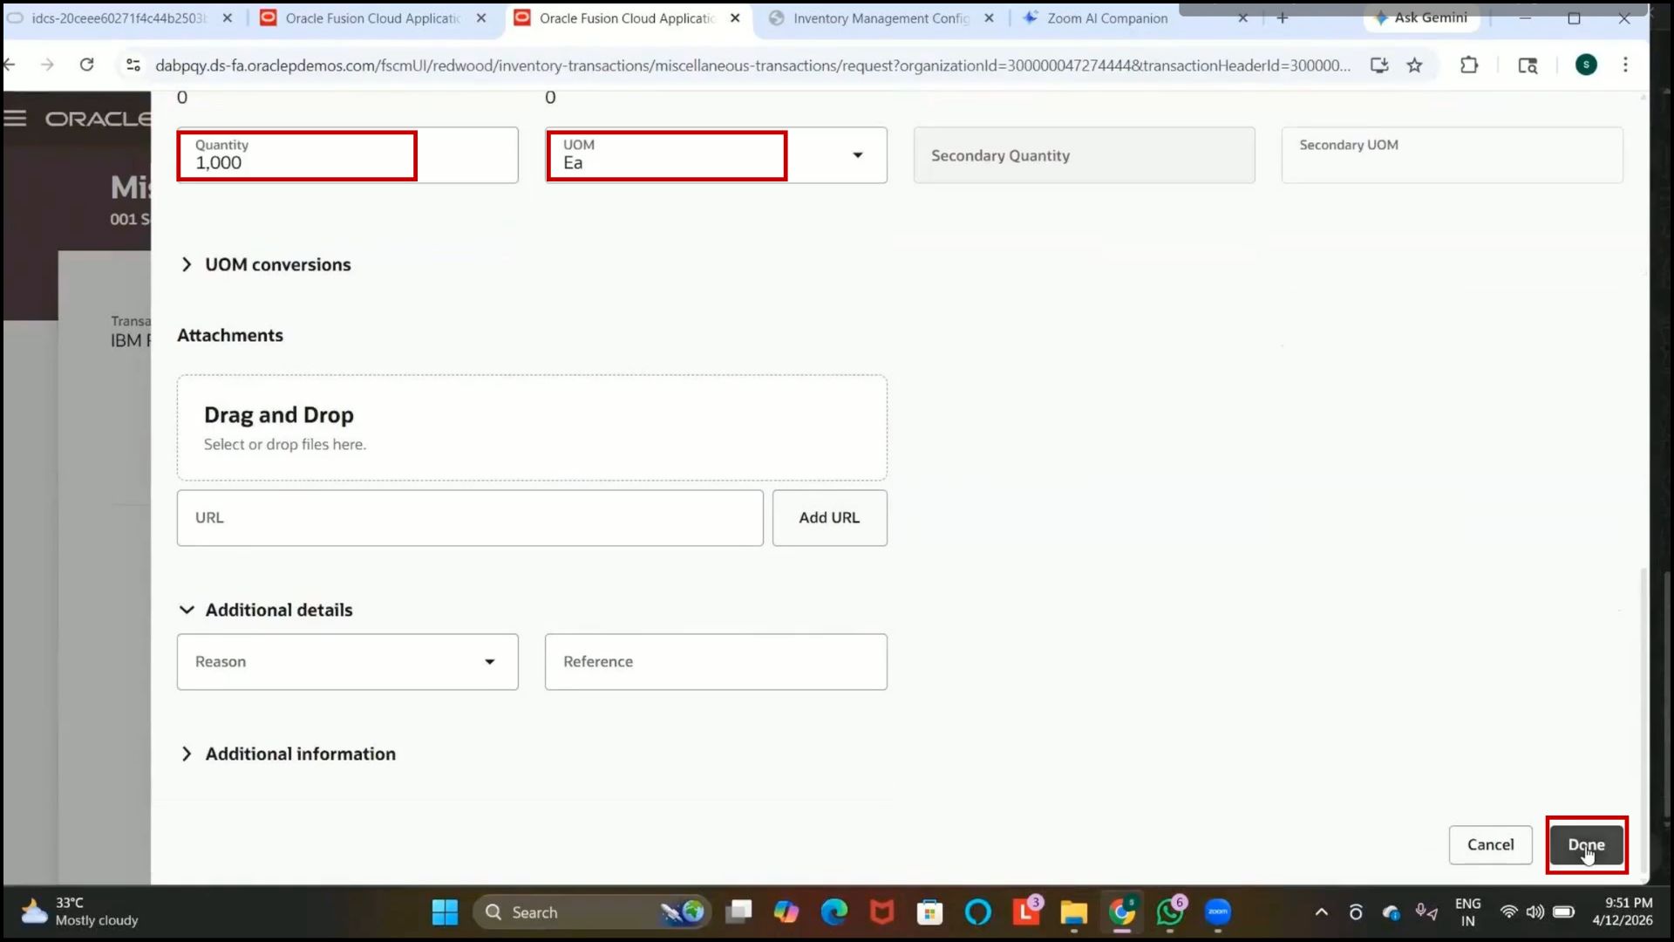Click the Secondary UOM field
Viewport: 1674px width, 942px height.
[x=1452, y=155]
